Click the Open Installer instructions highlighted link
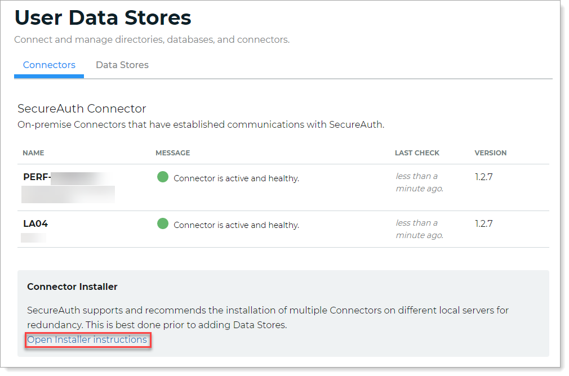Image resolution: width=569 pixels, height=376 pixels. [88, 339]
